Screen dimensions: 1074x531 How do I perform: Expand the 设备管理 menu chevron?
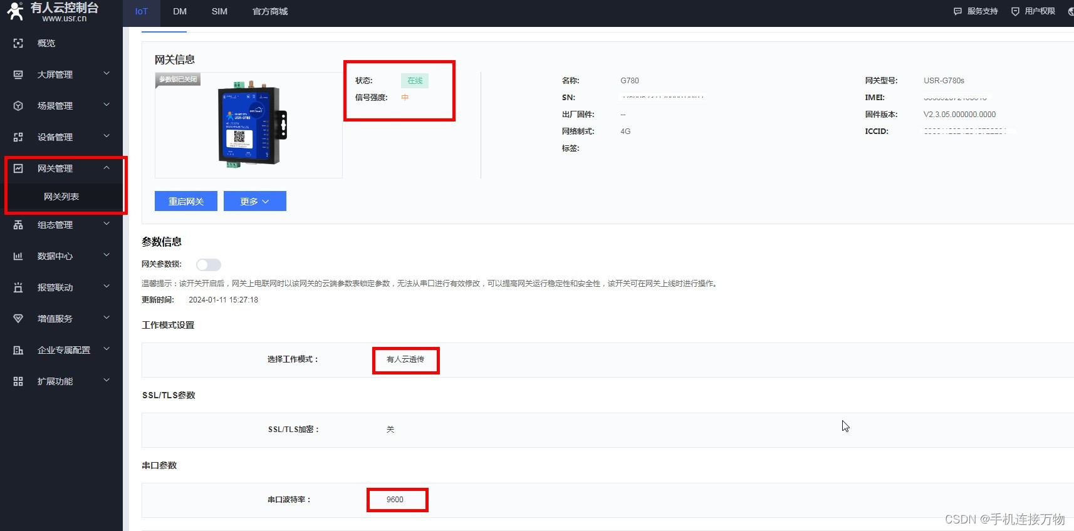[x=107, y=137]
